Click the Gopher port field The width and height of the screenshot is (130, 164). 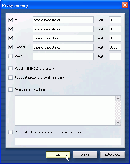[x=115, y=47]
